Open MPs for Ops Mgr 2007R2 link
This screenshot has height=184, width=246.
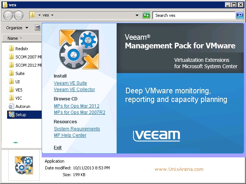tap(79, 112)
